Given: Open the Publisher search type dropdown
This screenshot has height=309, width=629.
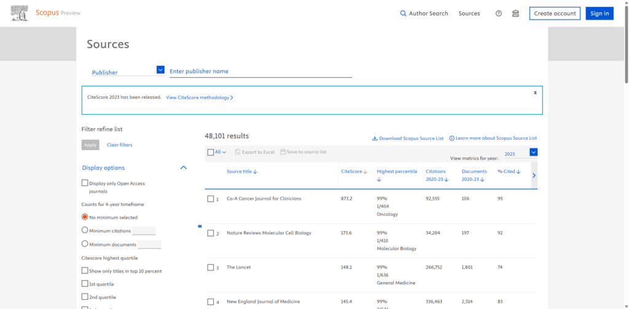Looking at the screenshot, I should coord(160,70).
